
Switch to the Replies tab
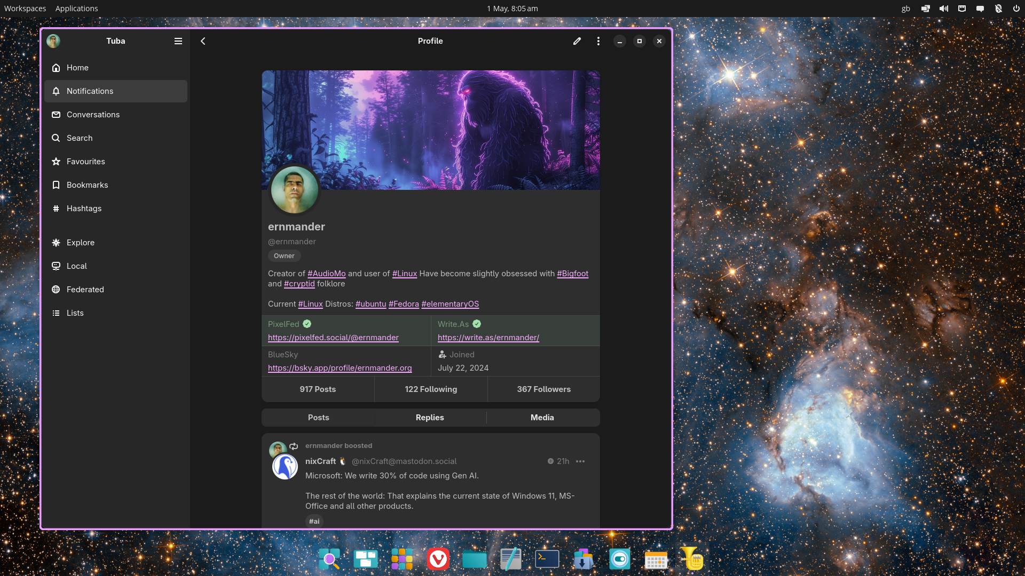pyautogui.click(x=430, y=418)
